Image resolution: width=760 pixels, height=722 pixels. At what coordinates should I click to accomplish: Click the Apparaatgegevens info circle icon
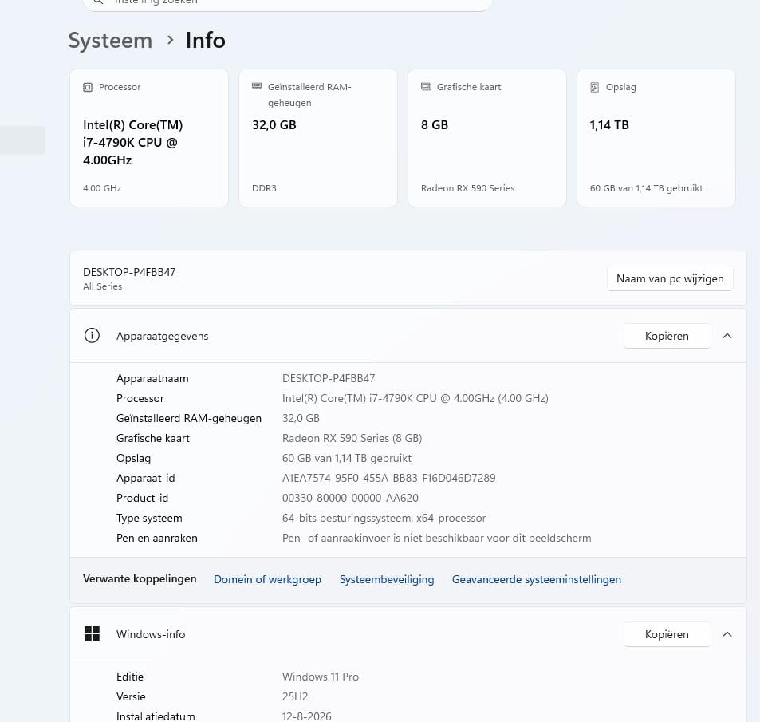(92, 336)
